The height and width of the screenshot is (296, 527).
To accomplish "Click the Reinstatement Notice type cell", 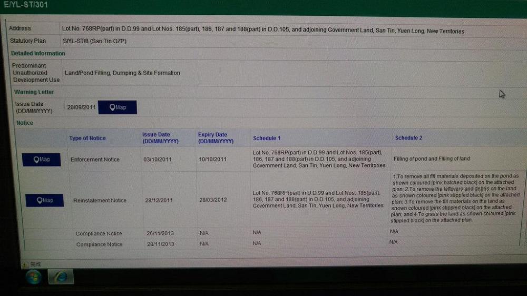I will pos(100,201).
